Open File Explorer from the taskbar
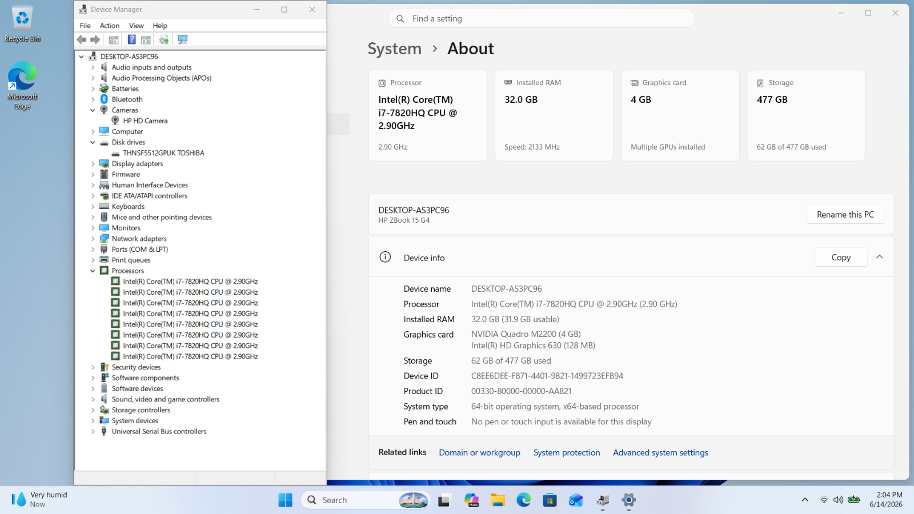The width and height of the screenshot is (914, 514). [x=498, y=500]
